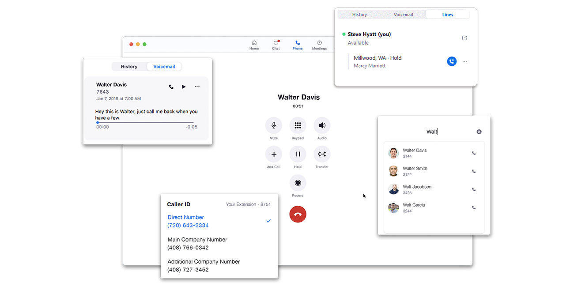Screen dimensions: 574x287
Task: Open more options for Walter Davis voicemail
Action: [197, 87]
